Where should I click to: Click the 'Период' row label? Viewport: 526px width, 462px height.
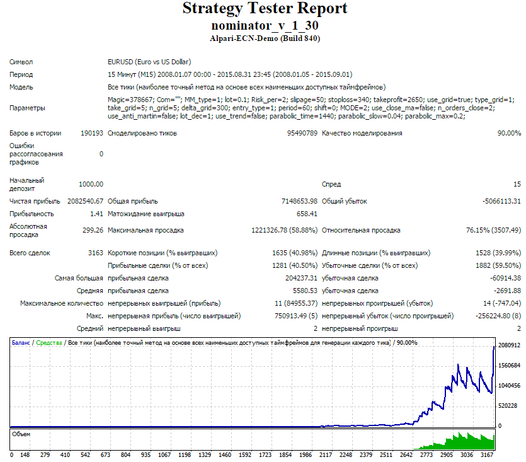(21, 74)
